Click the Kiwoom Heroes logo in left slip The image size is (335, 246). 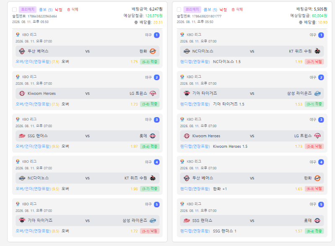coord(22,93)
